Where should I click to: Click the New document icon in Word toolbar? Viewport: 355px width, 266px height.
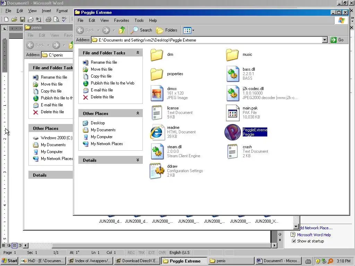[x=7, y=19]
